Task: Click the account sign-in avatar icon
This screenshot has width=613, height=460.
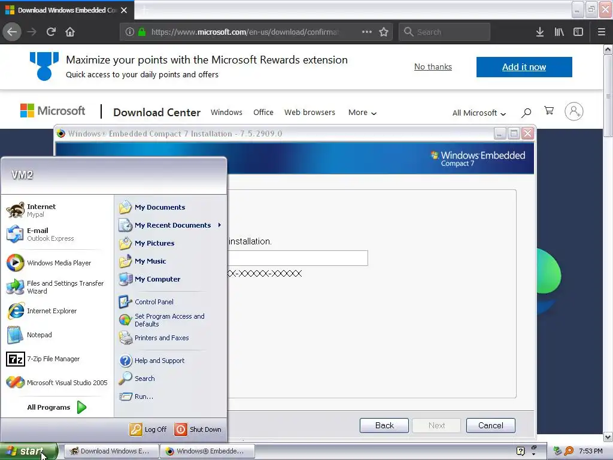Action: [574, 111]
